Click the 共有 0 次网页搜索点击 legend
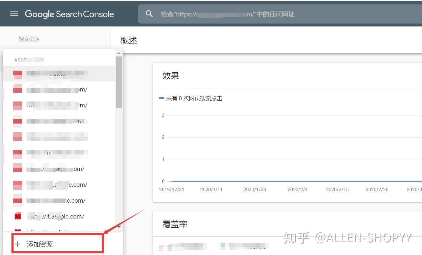 [x=191, y=98]
